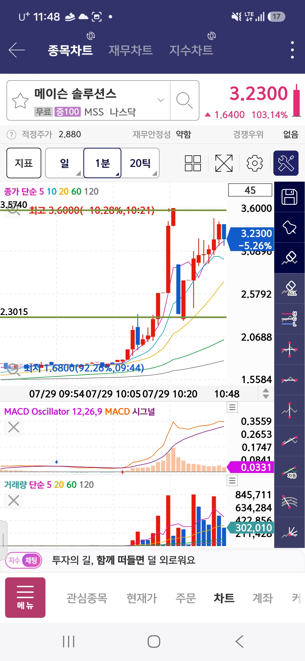
Task: Tap the teal 302,010 volume value tag
Action: (251, 528)
